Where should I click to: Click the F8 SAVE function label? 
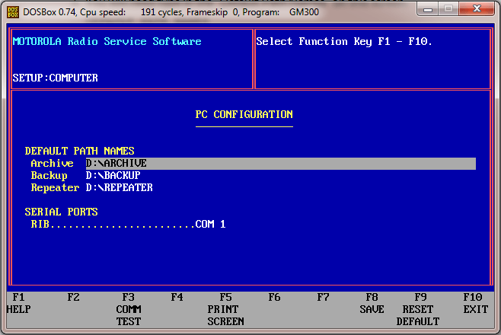click(x=372, y=303)
